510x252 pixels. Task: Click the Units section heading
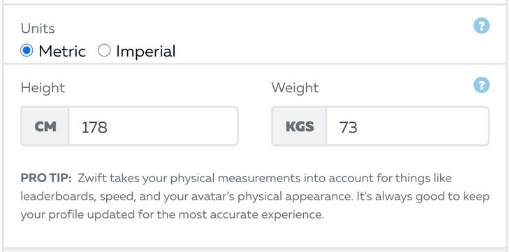[x=38, y=29]
